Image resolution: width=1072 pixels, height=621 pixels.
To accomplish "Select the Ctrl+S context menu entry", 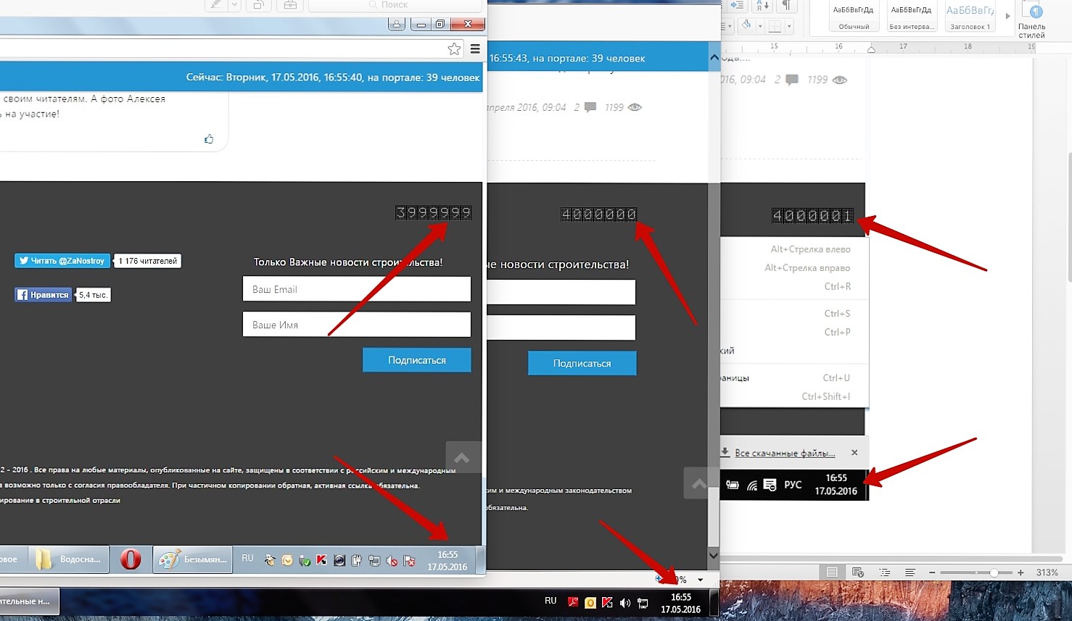I will click(x=837, y=314).
